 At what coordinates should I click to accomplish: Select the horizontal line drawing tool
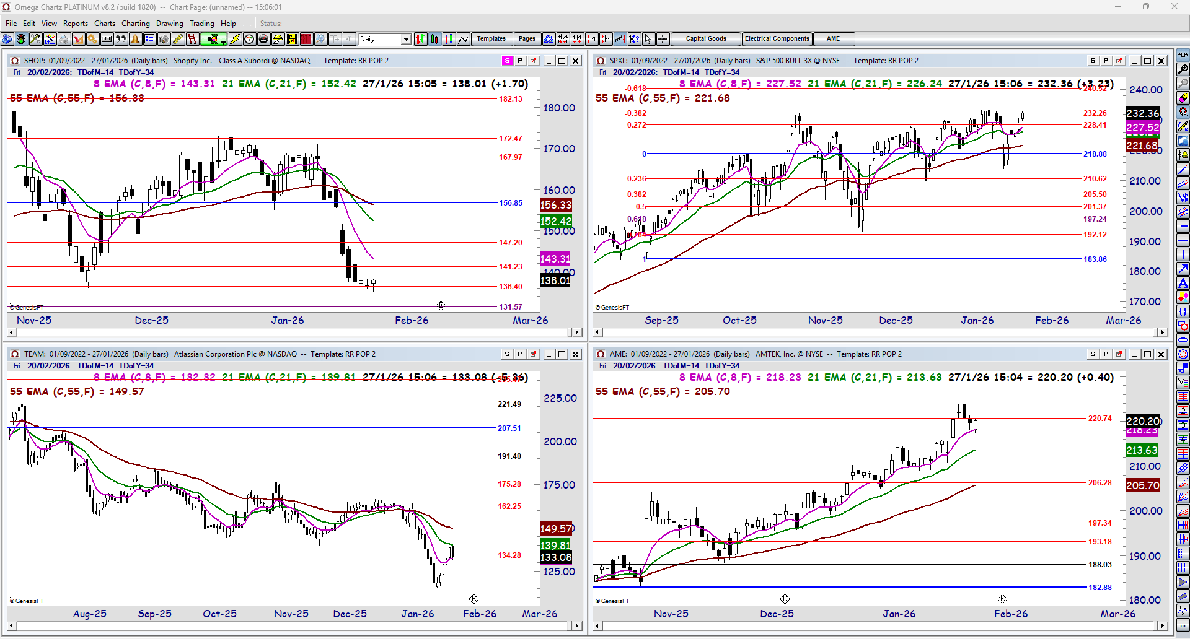(x=1183, y=240)
